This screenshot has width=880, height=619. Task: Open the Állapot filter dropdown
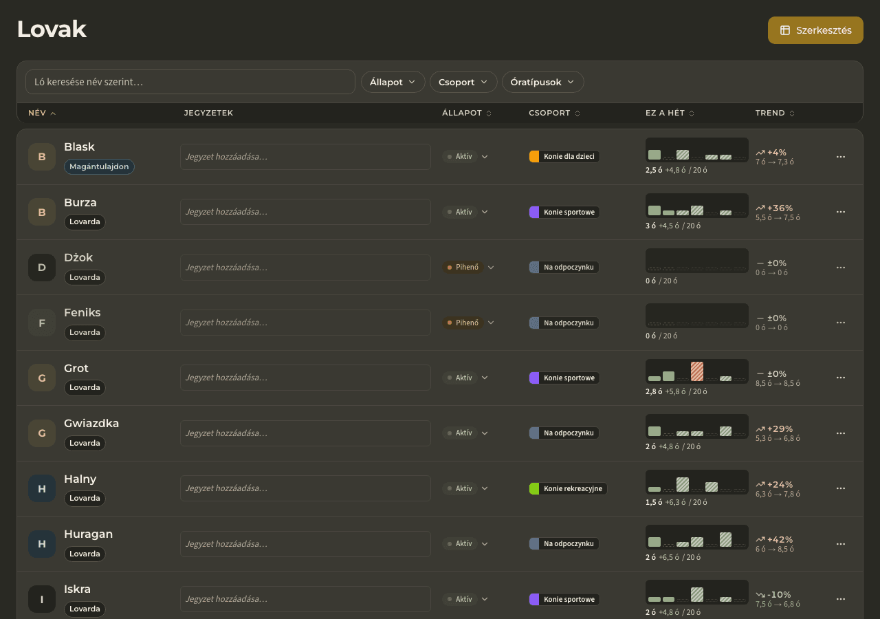(x=393, y=82)
